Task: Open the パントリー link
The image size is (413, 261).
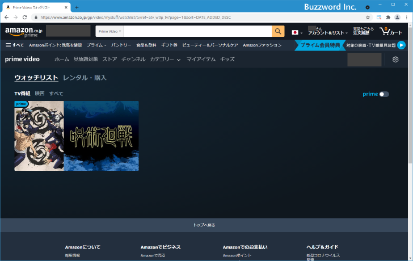Action: point(121,45)
